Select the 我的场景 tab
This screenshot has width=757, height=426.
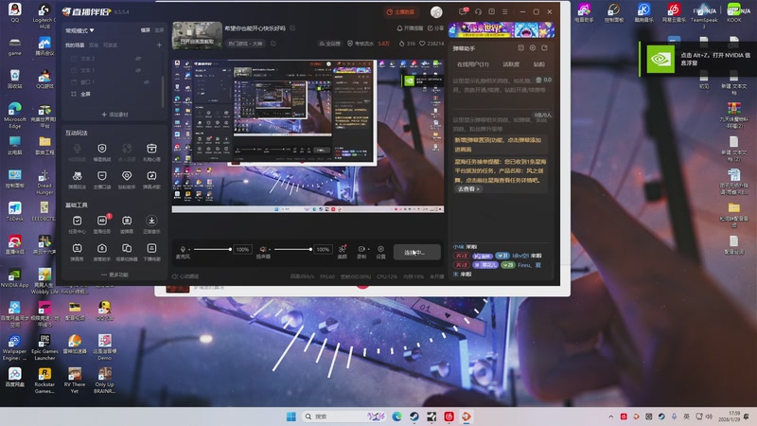[75, 44]
